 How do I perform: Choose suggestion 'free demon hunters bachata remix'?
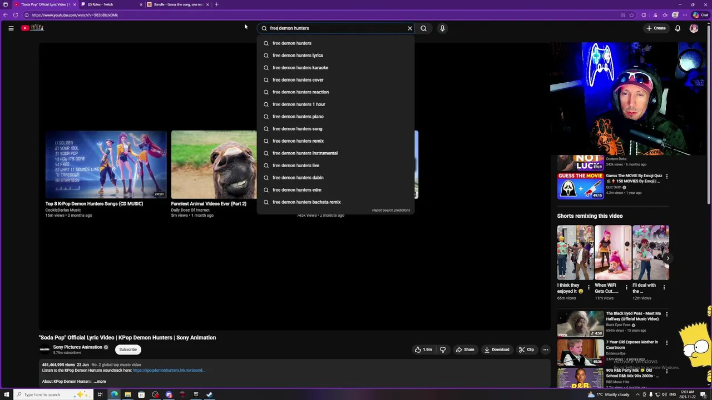tap(336, 202)
